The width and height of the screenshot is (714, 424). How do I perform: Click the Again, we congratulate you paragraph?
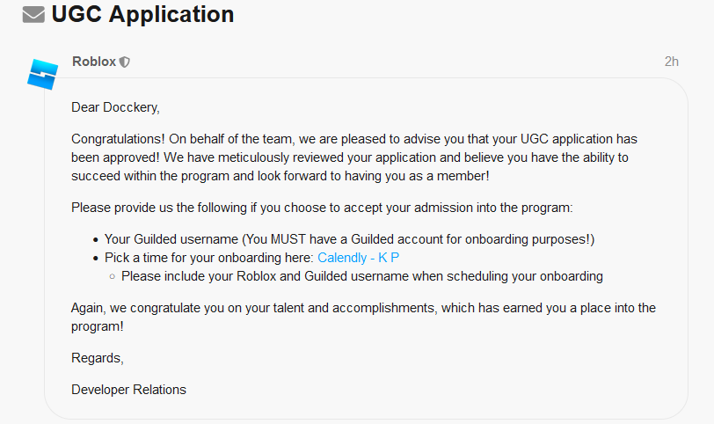pyautogui.click(x=363, y=318)
